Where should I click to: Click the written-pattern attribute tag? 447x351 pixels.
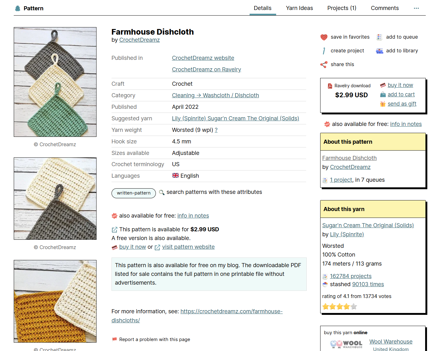click(134, 193)
